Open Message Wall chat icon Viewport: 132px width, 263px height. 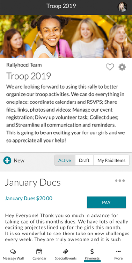click(13, 251)
